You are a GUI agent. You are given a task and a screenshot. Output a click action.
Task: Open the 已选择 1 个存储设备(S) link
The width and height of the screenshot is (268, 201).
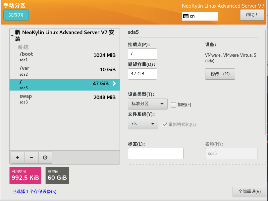click(34, 192)
